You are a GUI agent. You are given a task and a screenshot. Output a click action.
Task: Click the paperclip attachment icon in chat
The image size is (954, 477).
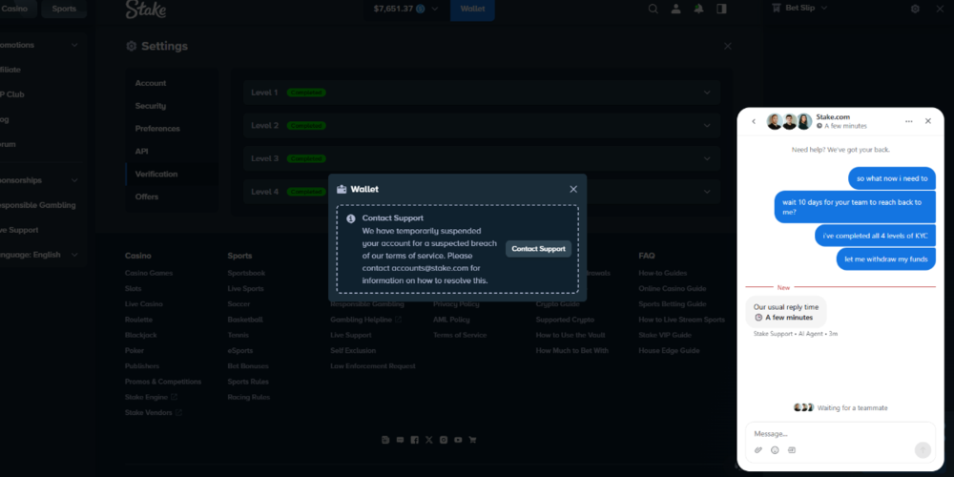(x=758, y=450)
